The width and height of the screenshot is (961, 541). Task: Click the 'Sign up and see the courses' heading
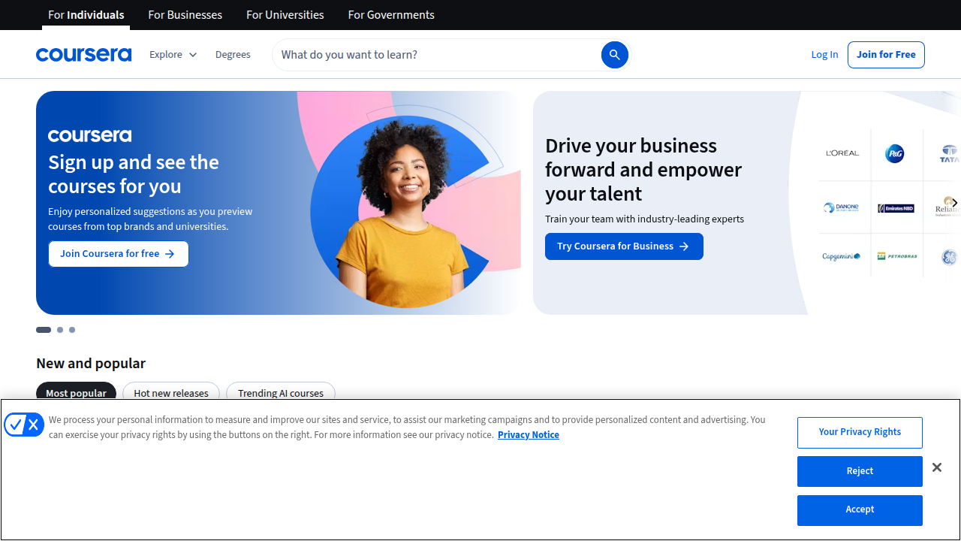point(134,174)
